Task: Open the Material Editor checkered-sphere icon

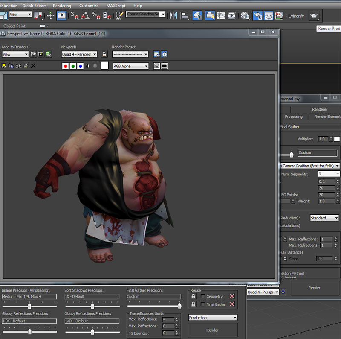Action: pos(245,16)
